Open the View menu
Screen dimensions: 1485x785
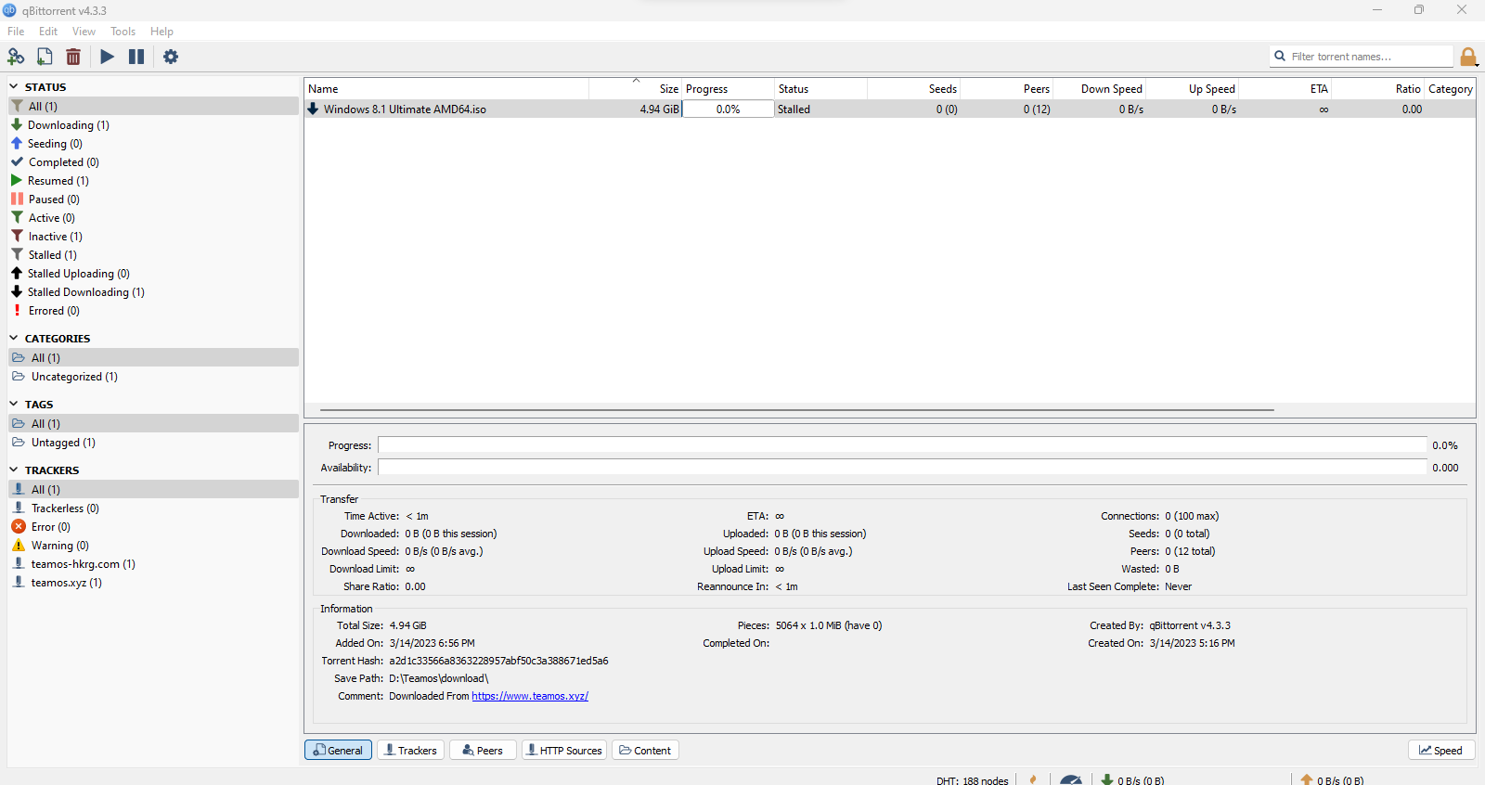(84, 32)
